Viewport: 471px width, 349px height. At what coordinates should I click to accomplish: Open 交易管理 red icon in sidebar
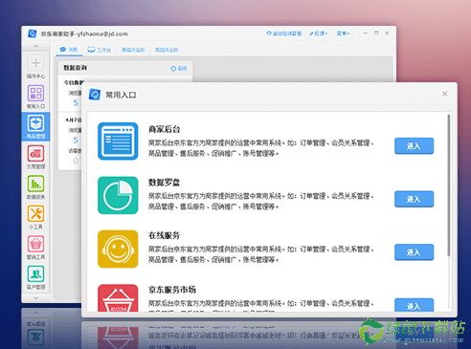[35, 153]
